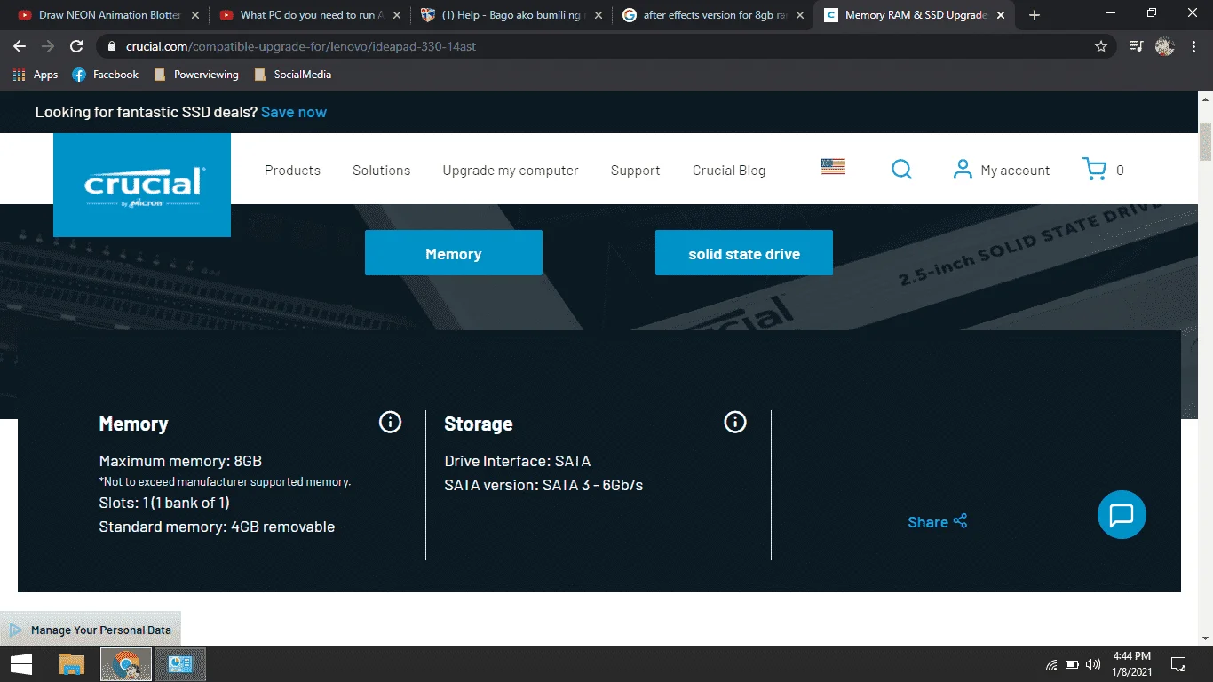Image resolution: width=1213 pixels, height=682 pixels.
Task: Click the 'Drive Interface: SATA' text
Action: point(518,461)
